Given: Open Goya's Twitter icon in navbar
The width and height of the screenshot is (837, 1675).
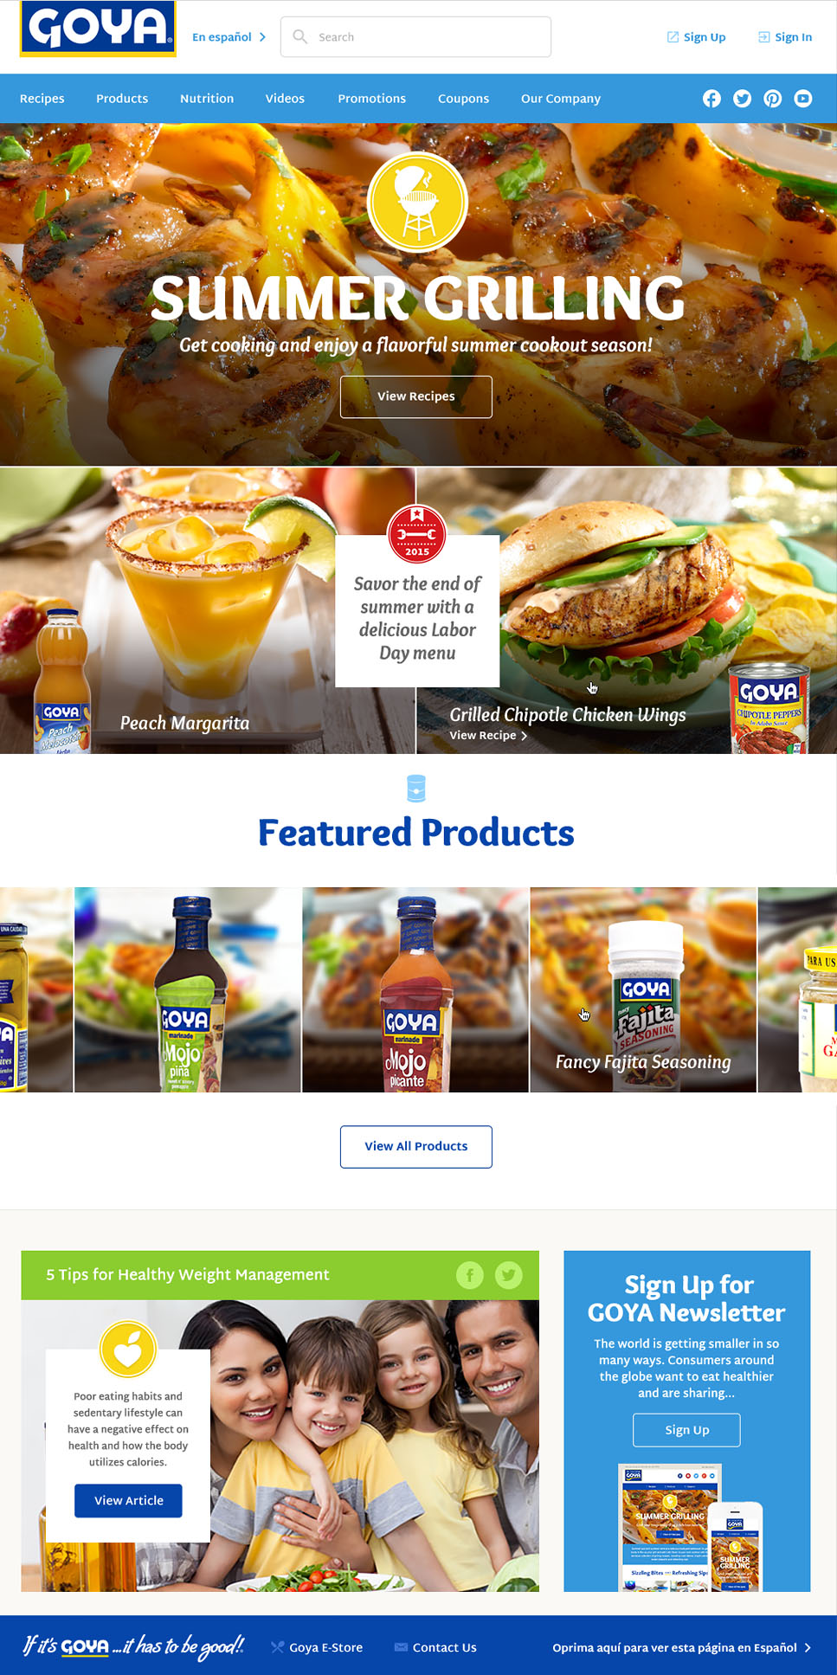Looking at the screenshot, I should point(742,99).
